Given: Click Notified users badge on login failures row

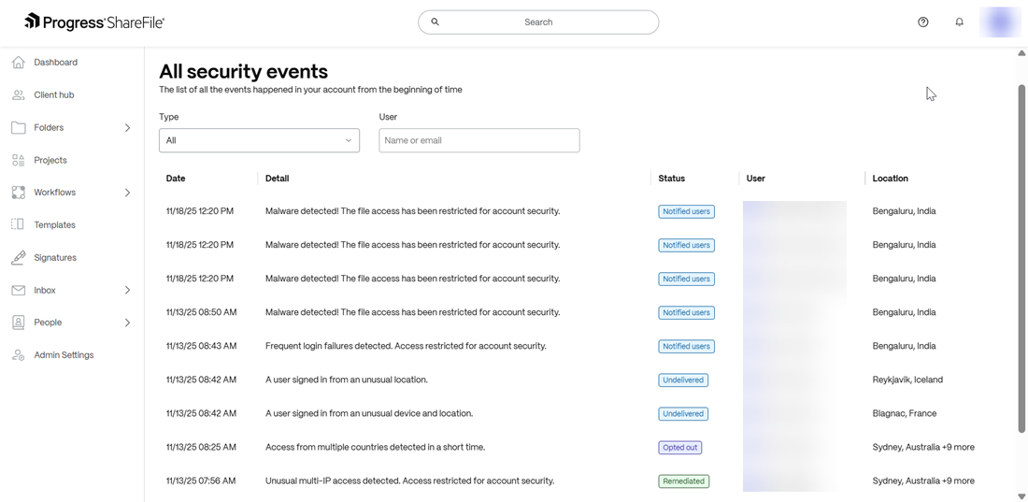Looking at the screenshot, I should [x=687, y=346].
